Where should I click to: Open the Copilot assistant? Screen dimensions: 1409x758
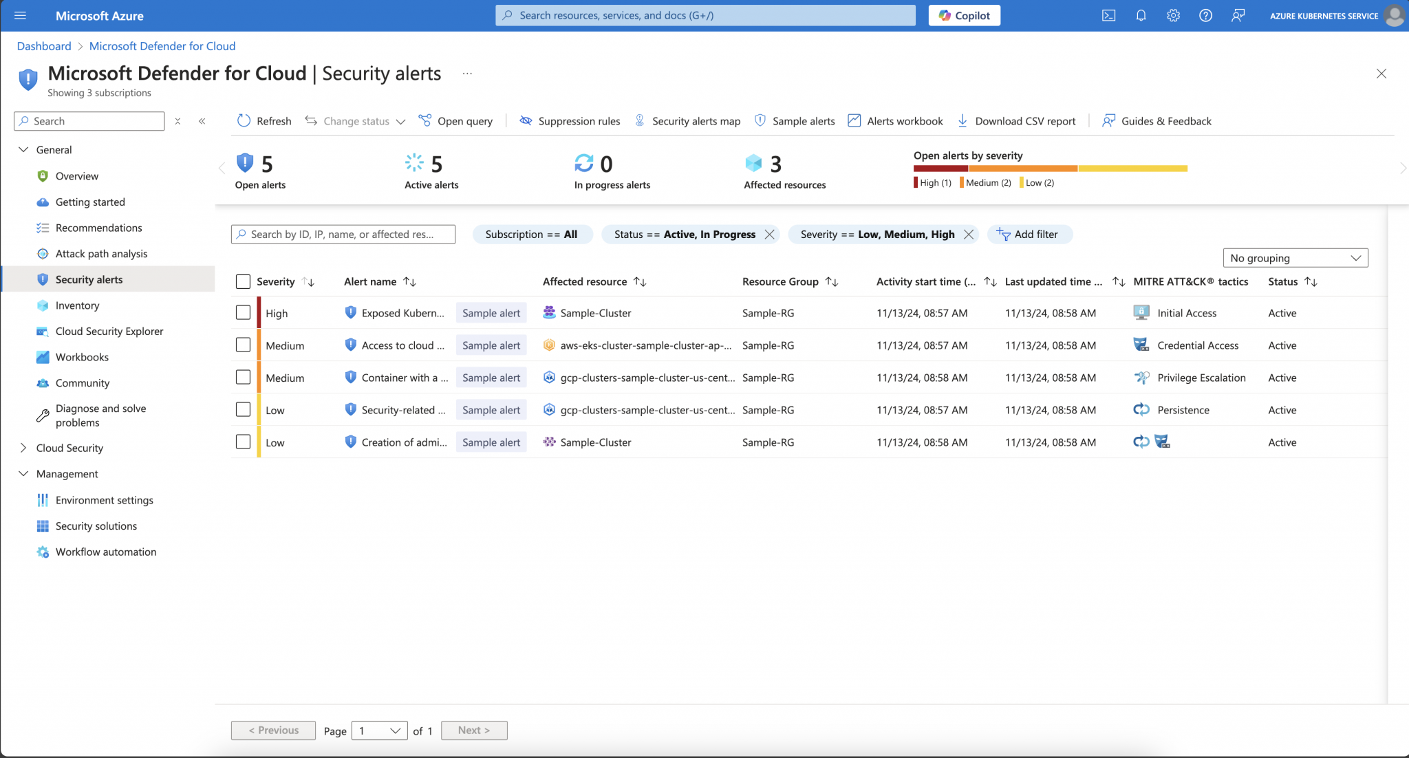click(x=964, y=15)
